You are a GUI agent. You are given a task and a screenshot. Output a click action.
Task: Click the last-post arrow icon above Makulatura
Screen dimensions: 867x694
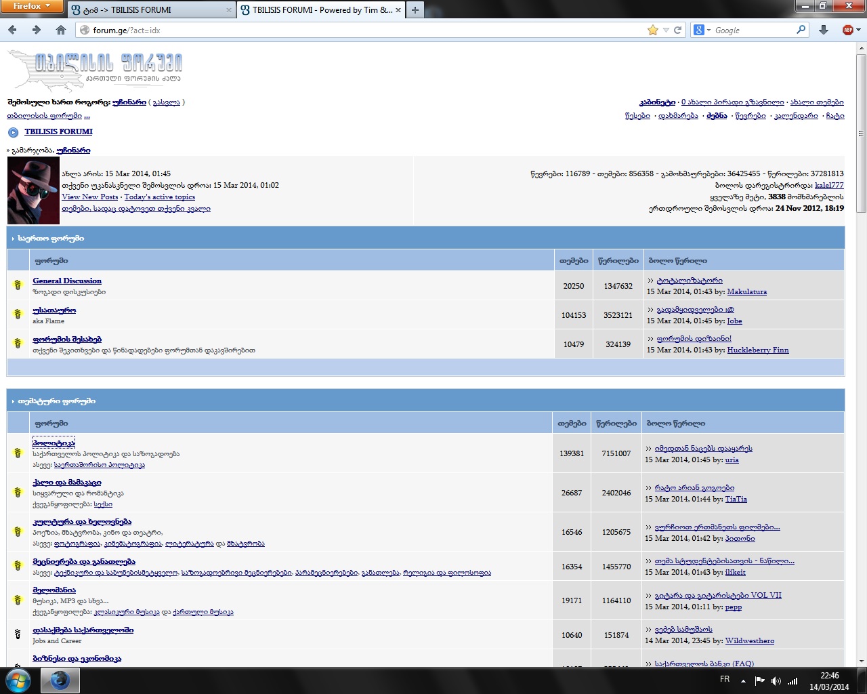pos(650,281)
